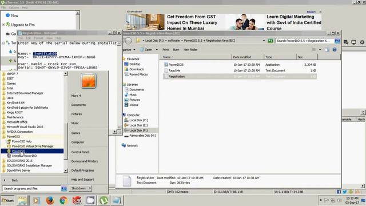Click Facebook icon in uTorrent status bar

339,192
